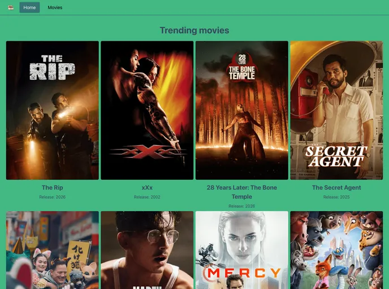Viewport: 389px width, 289px height.
Task: Click "Release: 2002" text under xXx
Action: [147, 197]
